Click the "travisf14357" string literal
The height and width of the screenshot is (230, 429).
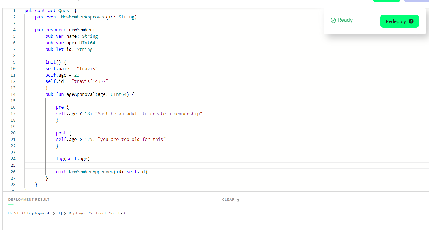(x=90, y=81)
